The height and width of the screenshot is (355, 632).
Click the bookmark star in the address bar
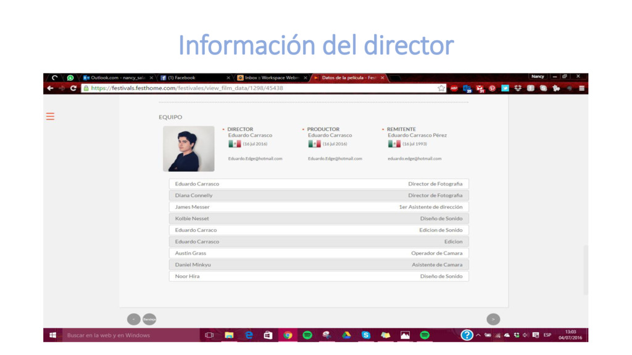(441, 88)
